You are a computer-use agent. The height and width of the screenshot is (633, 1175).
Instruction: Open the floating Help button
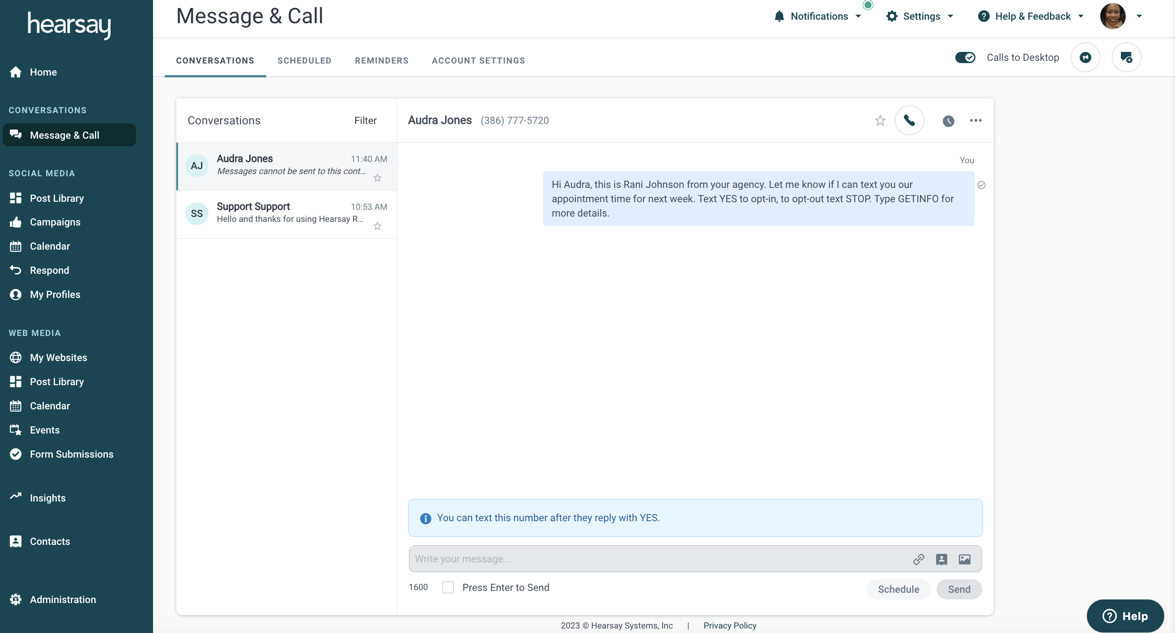[1125, 616]
